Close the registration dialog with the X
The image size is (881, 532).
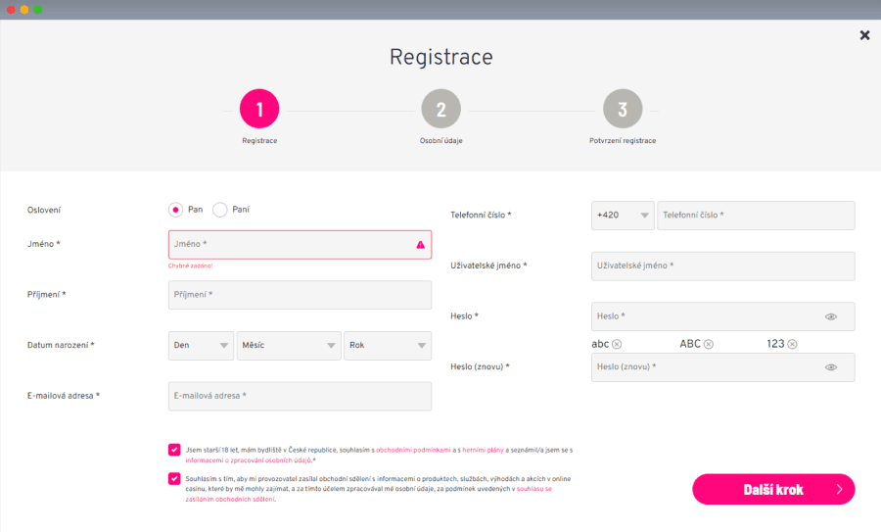864,35
